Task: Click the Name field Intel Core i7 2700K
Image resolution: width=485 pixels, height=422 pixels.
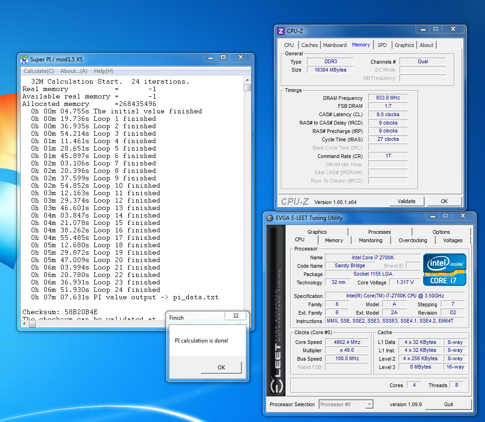Action: coord(373,257)
